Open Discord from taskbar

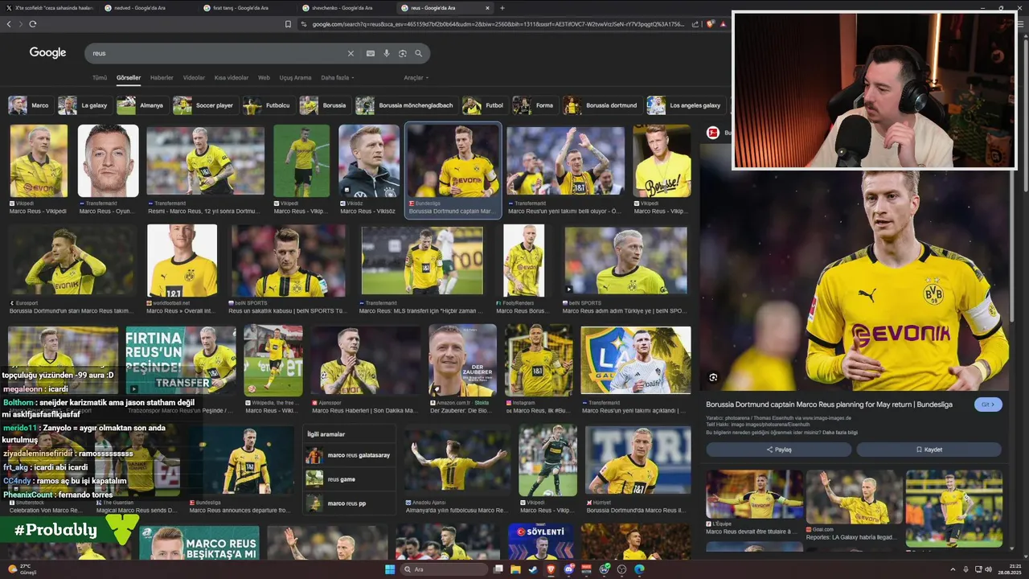tap(569, 569)
